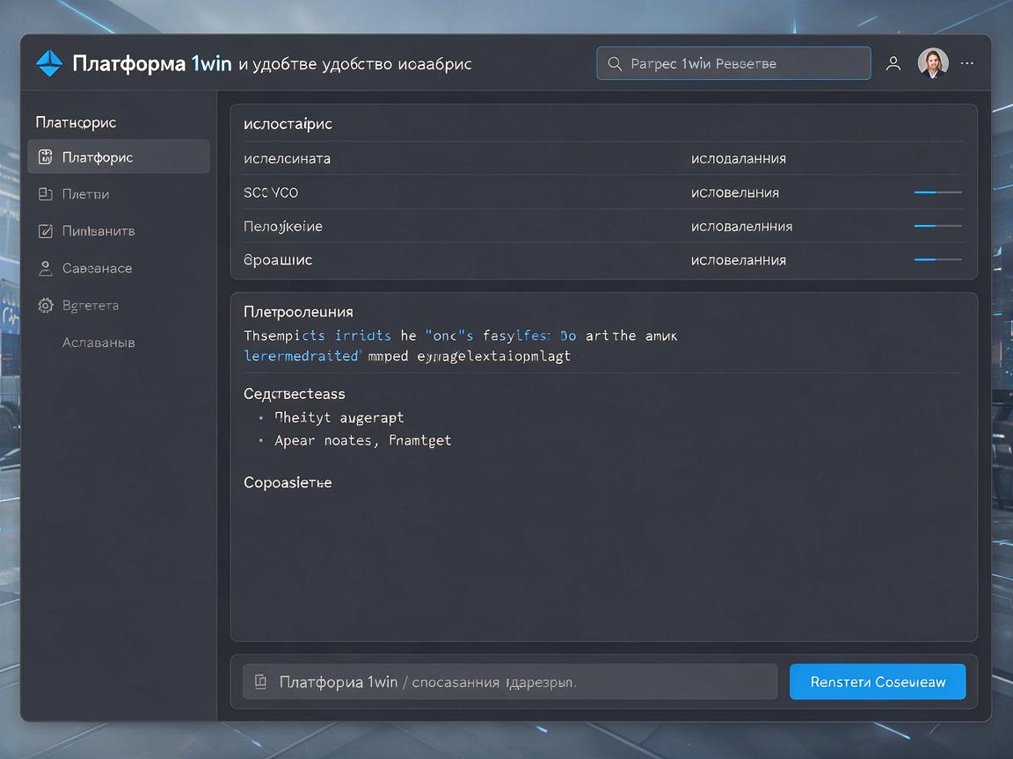The width and height of the screenshot is (1013, 759).
Task: Click the gear icon beside Вgгетета
Action: click(x=45, y=306)
